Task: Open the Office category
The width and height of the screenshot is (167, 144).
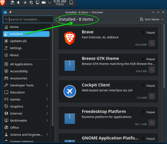Action: [x=26, y=128]
